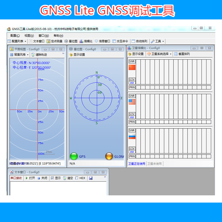Screen dimensions: 222x222
Task: Select the 卫星正在使用 tab
Action: (x=137, y=164)
